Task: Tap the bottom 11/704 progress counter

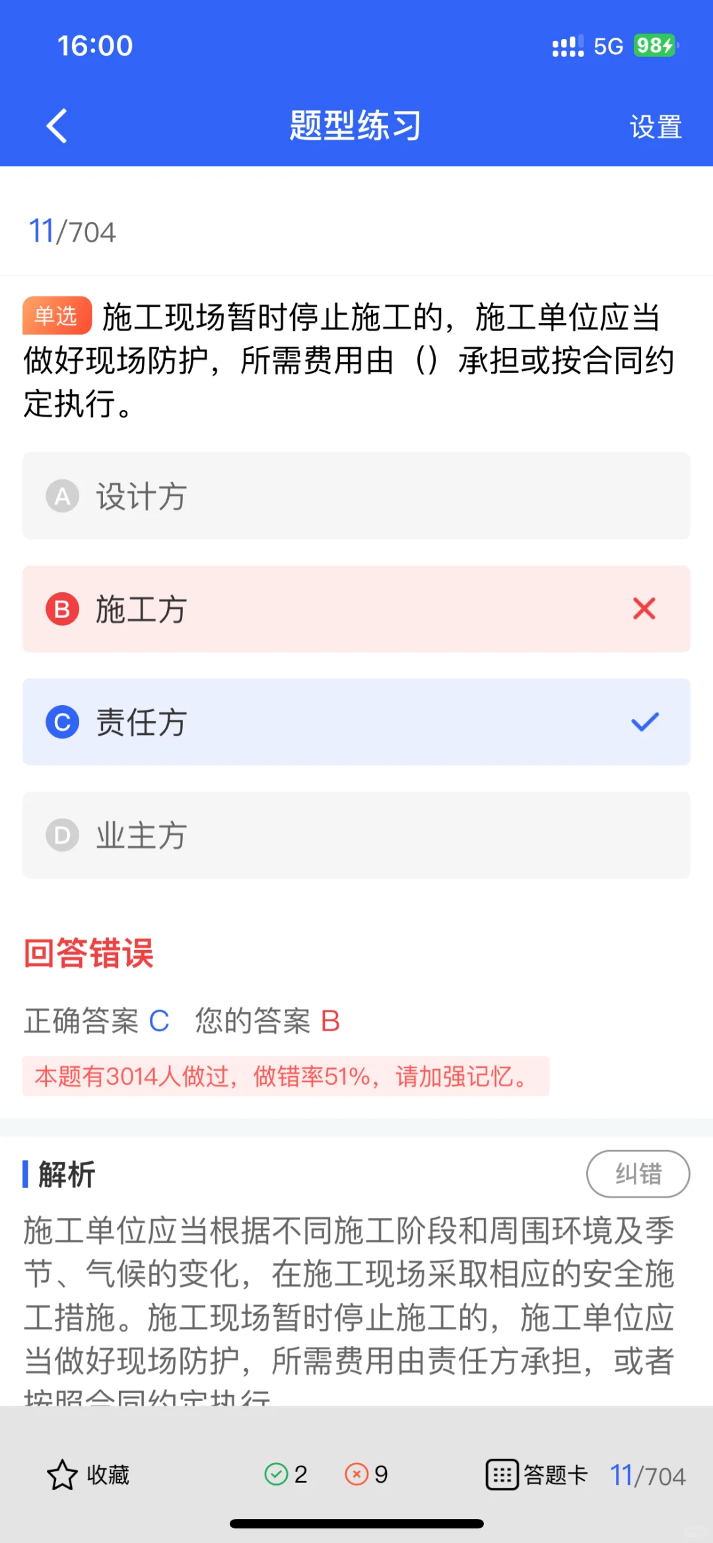Action: click(x=648, y=1475)
